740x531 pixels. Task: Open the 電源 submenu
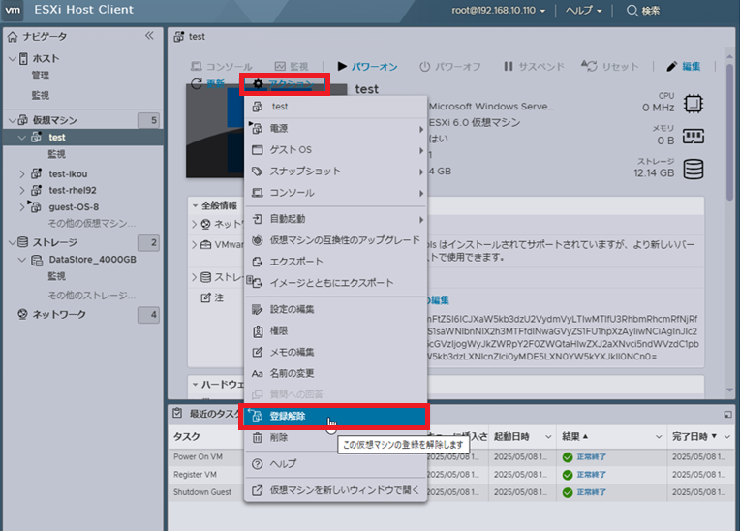point(335,128)
